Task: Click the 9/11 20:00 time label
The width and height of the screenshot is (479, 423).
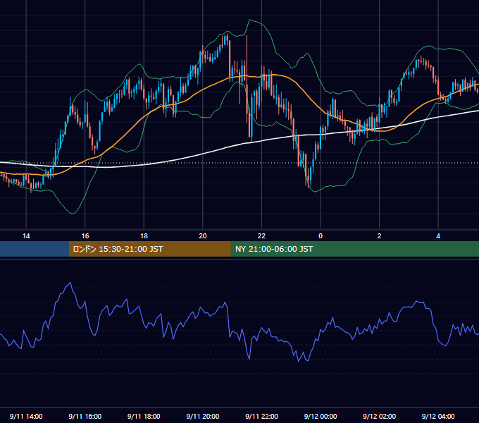Action: click(x=203, y=416)
